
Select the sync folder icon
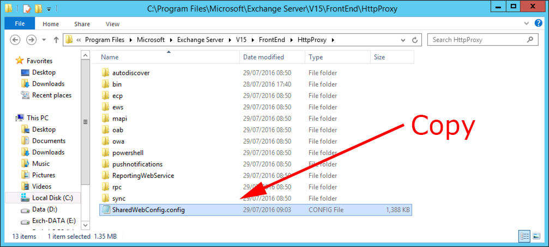(x=105, y=199)
